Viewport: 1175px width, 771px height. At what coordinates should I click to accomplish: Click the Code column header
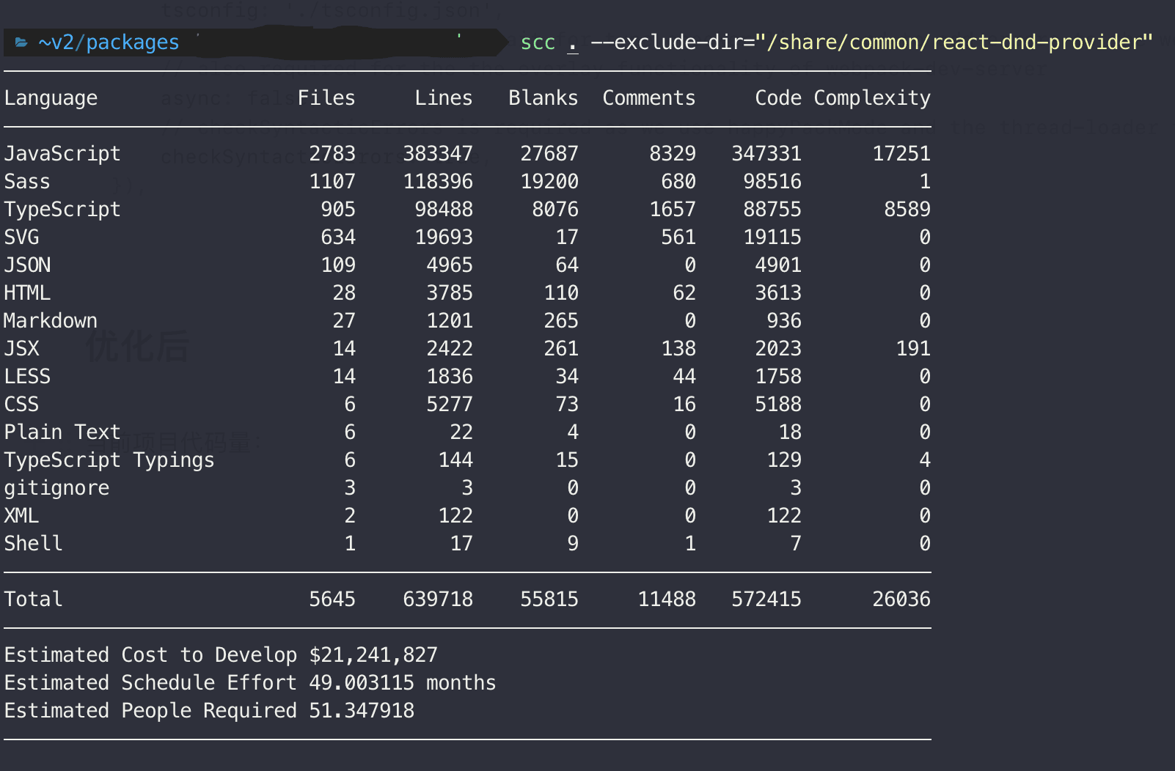pyautogui.click(x=777, y=97)
